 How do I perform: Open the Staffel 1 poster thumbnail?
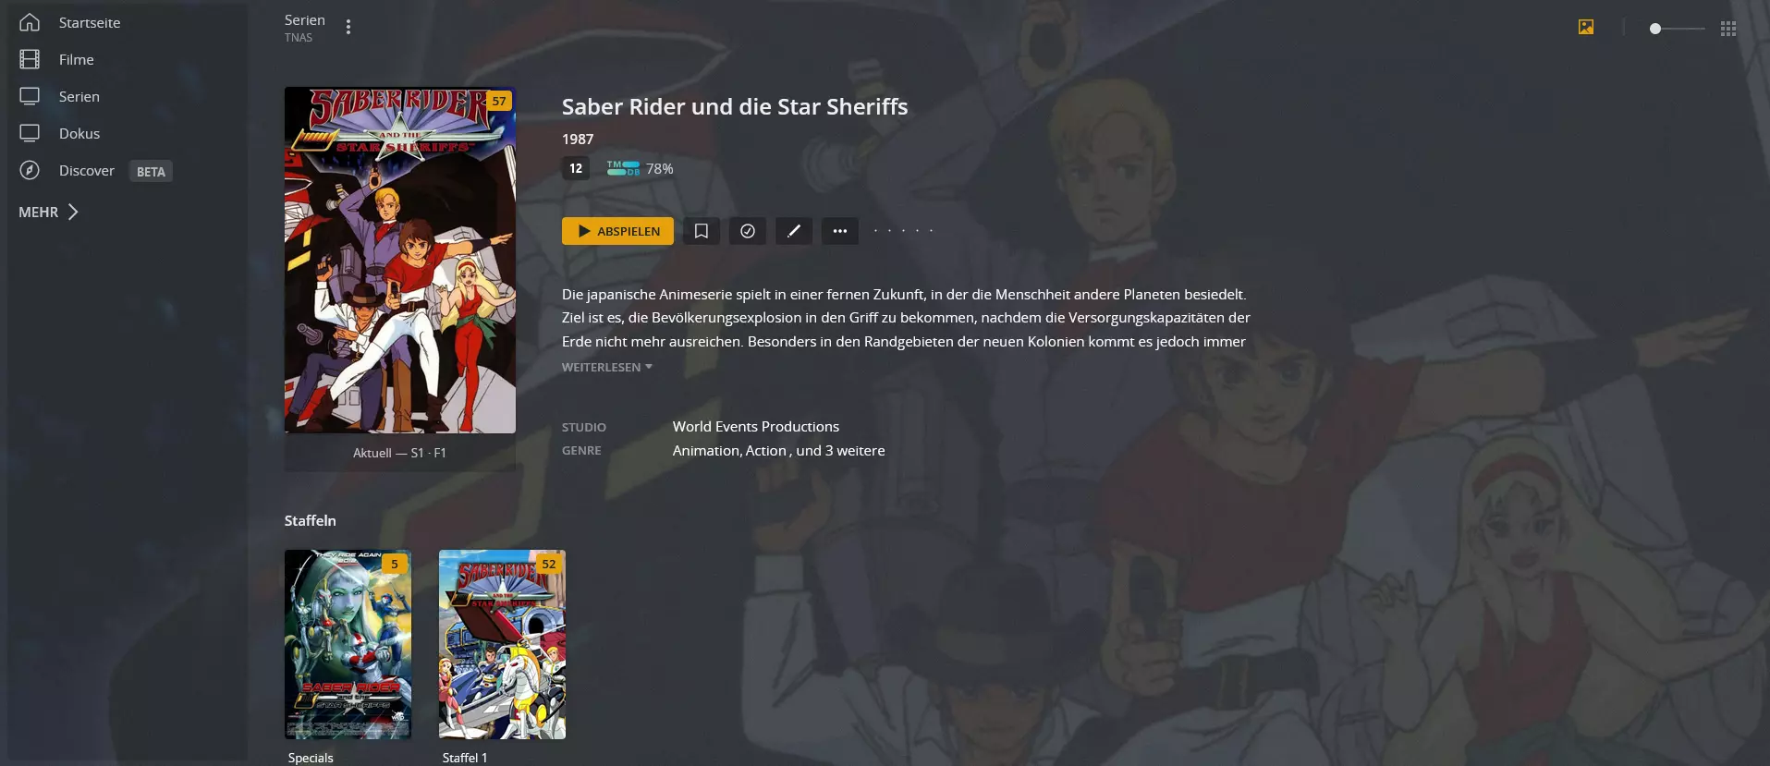click(x=502, y=644)
